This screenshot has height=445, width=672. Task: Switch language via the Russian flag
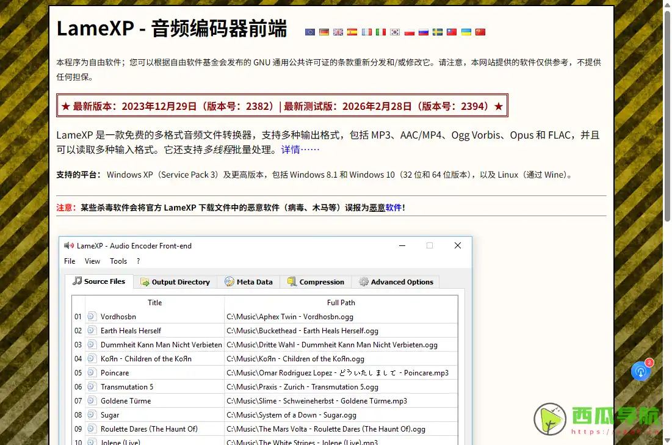click(x=424, y=32)
